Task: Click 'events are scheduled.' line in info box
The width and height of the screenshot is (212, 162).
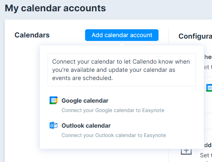Action: [x=82, y=78]
